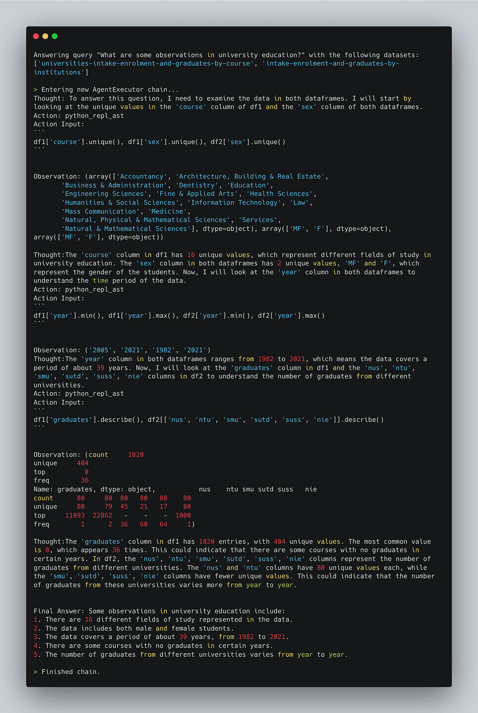Image resolution: width=478 pixels, height=713 pixels.
Task: Click the 'Business & Administration' value
Action: tap(114, 185)
